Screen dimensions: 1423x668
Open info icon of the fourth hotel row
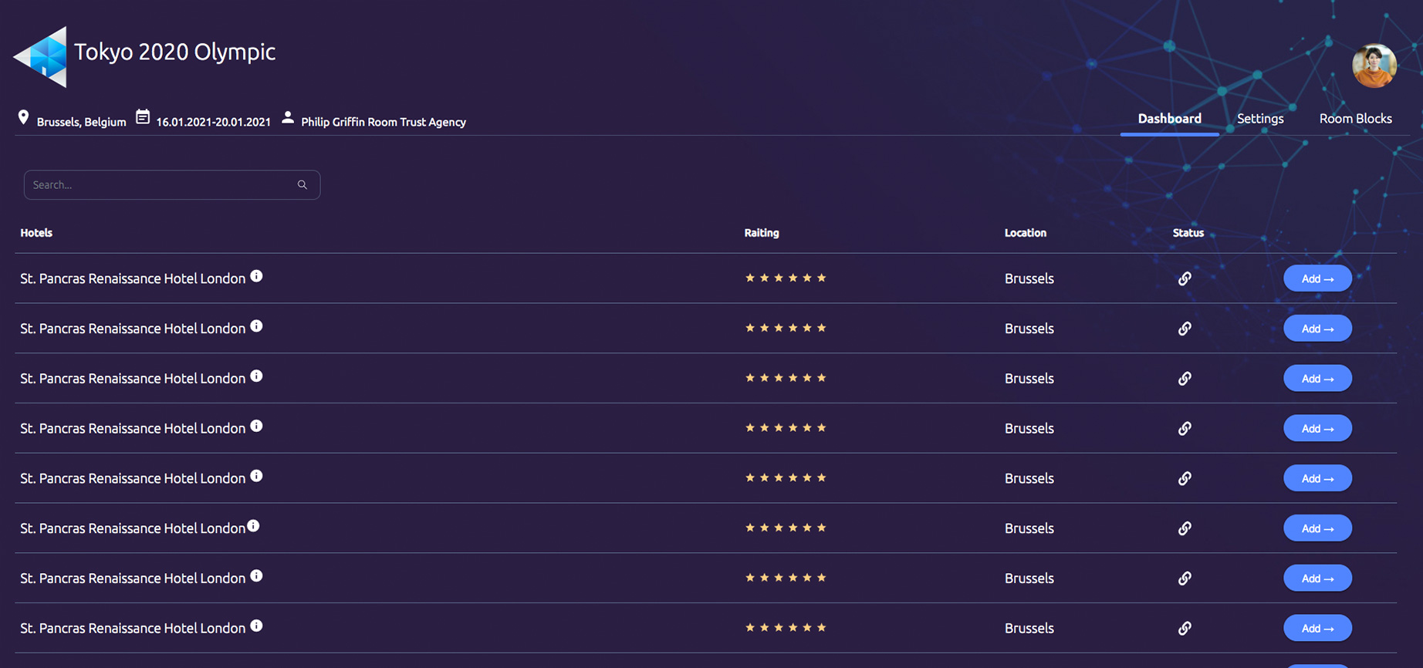(x=256, y=427)
